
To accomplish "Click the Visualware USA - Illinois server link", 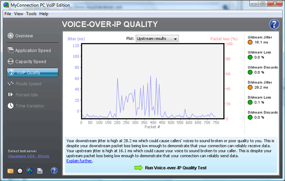I will tap(28, 156).
